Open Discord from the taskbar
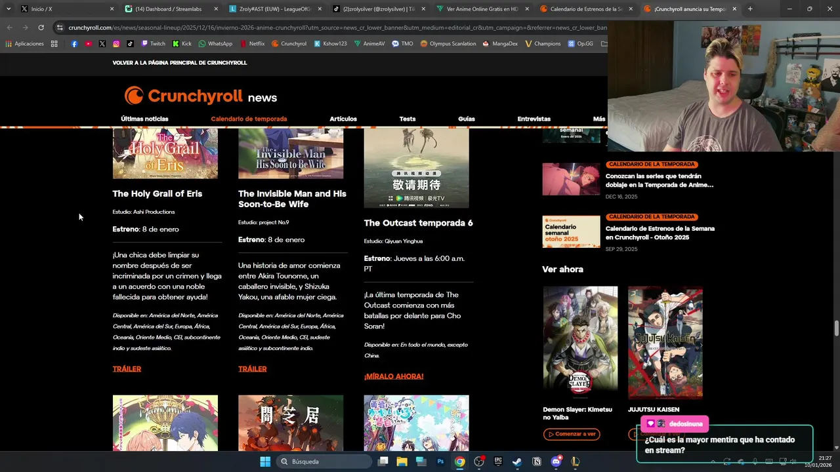 556,462
